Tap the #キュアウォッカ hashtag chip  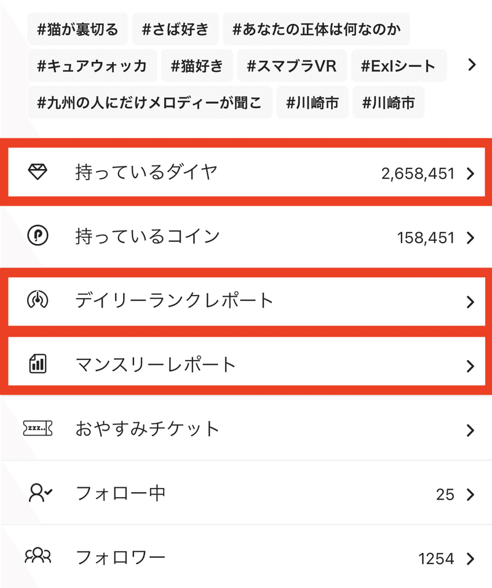tap(92, 66)
